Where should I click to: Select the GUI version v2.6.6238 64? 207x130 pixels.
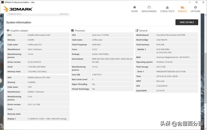click(162, 86)
